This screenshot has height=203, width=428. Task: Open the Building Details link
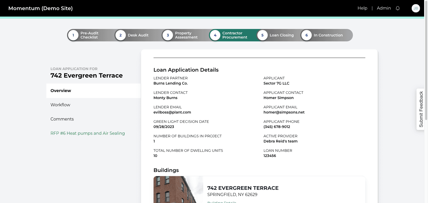click(x=222, y=202)
